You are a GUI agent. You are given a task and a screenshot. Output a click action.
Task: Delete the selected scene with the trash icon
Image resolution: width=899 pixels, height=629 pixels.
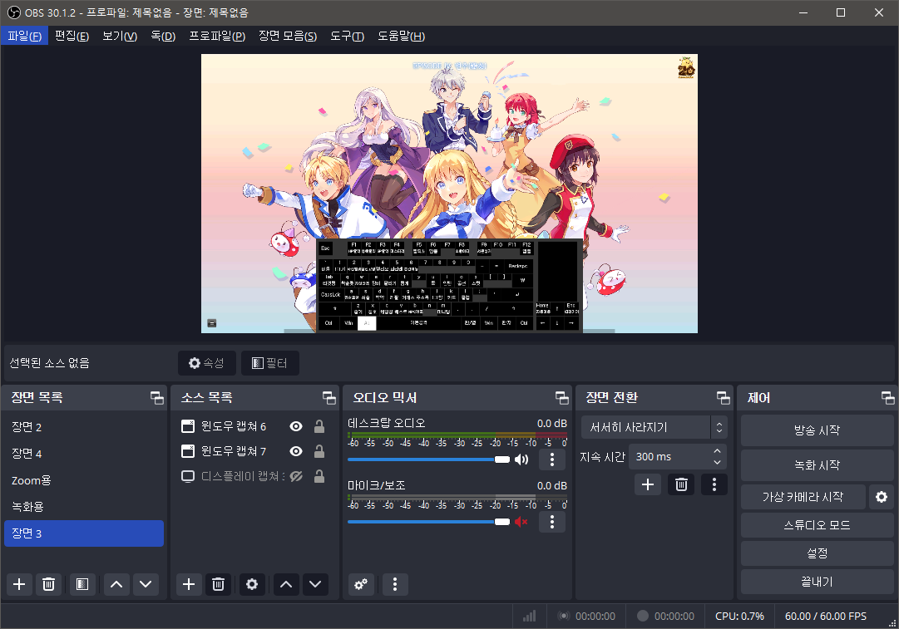click(x=49, y=584)
